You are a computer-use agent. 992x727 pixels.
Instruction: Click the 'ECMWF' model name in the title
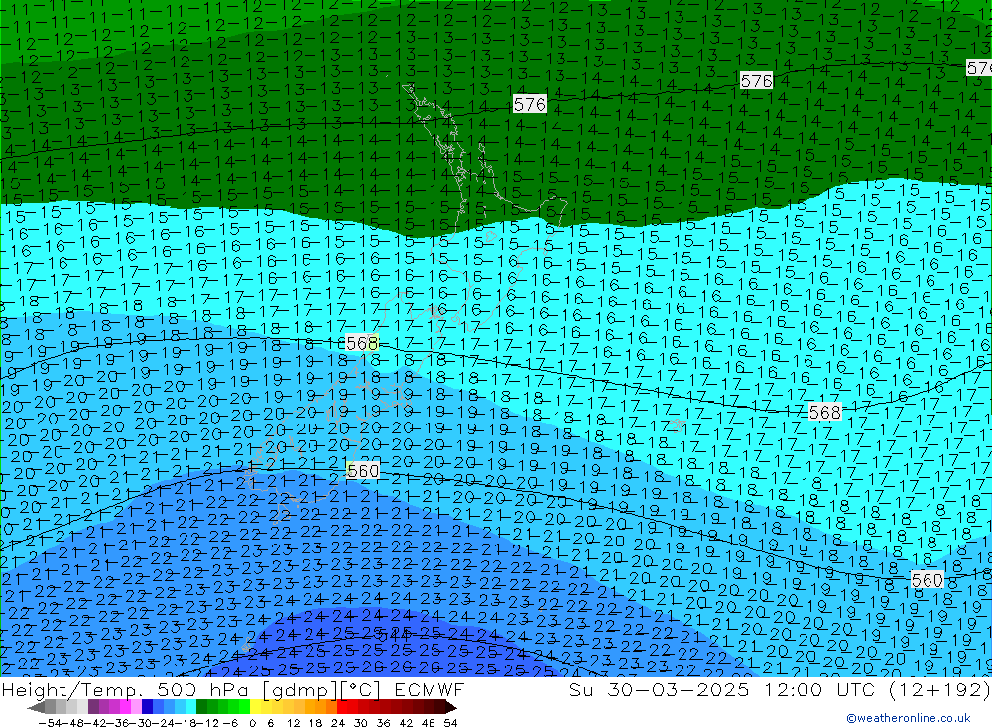point(429,689)
